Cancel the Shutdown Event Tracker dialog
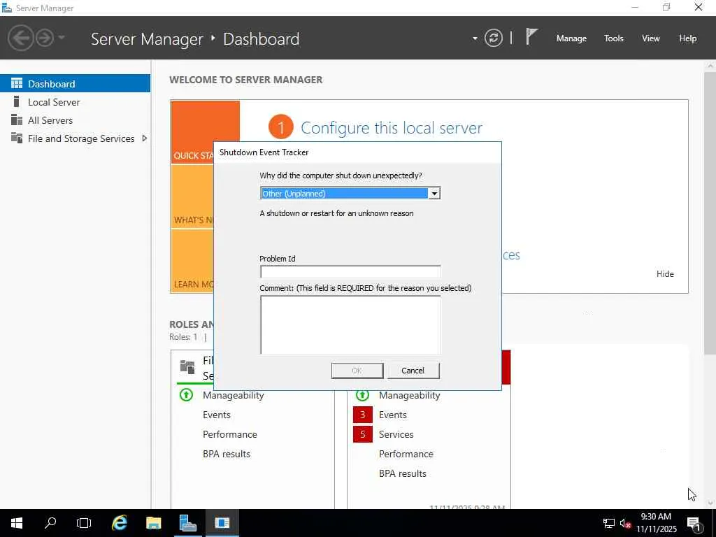Screen dimensions: 716x537 click(413, 371)
